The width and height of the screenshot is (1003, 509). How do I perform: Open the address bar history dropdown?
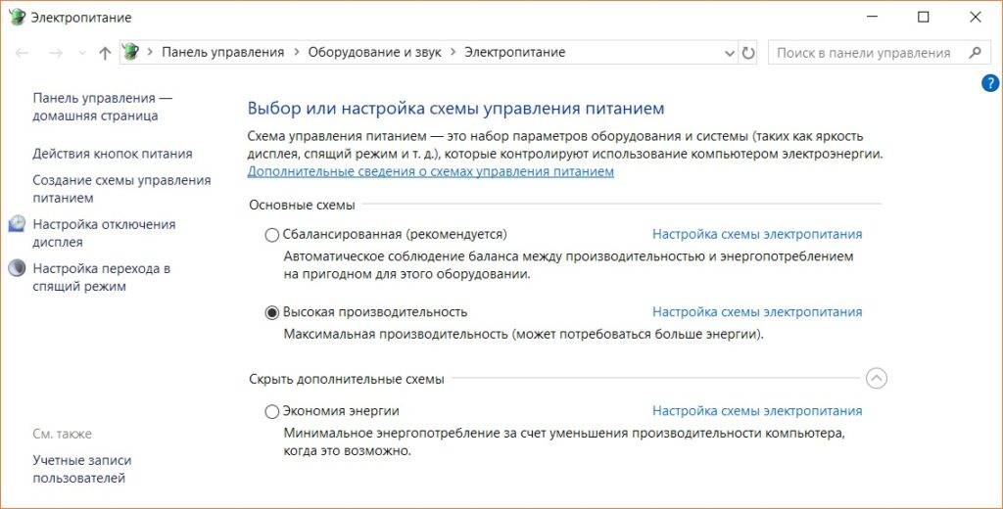729,53
